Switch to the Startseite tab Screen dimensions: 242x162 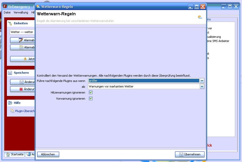coord(15,154)
